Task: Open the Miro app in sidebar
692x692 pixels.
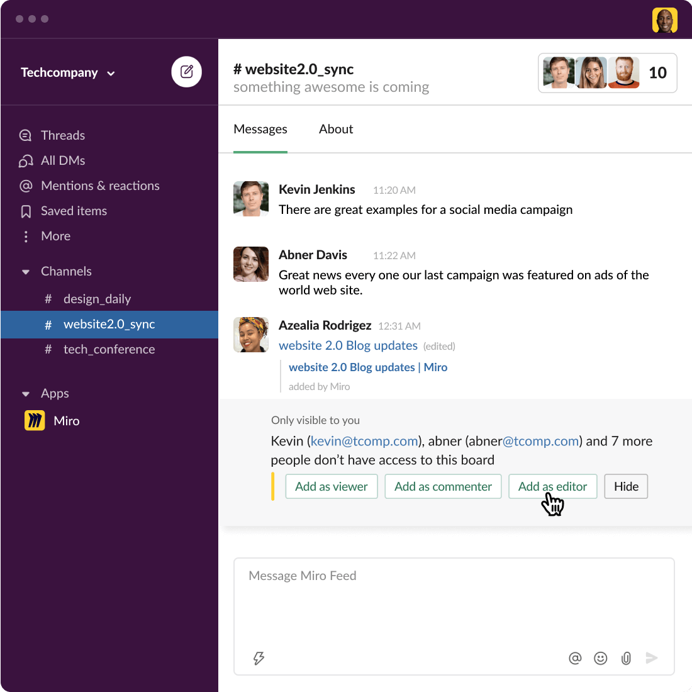Action: point(66,421)
